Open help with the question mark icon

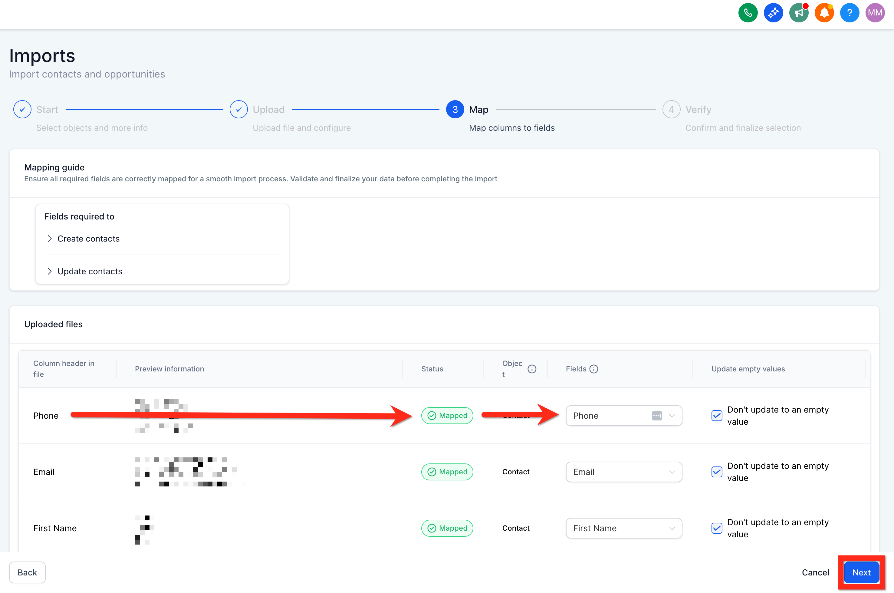point(850,12)
